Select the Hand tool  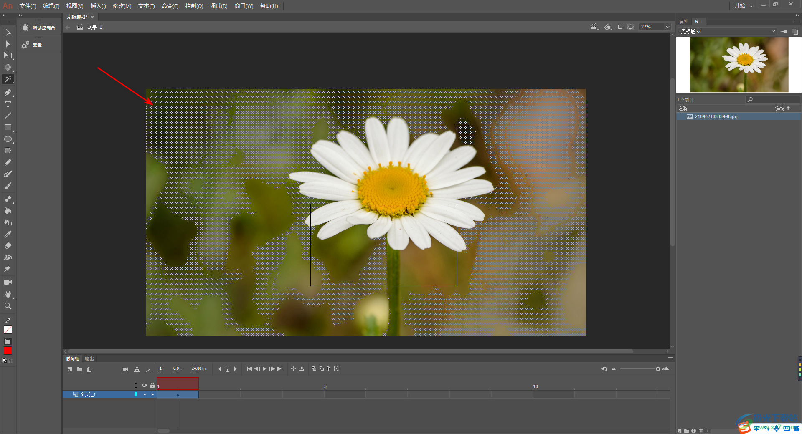pyautogui.click(x=8, y=294)
